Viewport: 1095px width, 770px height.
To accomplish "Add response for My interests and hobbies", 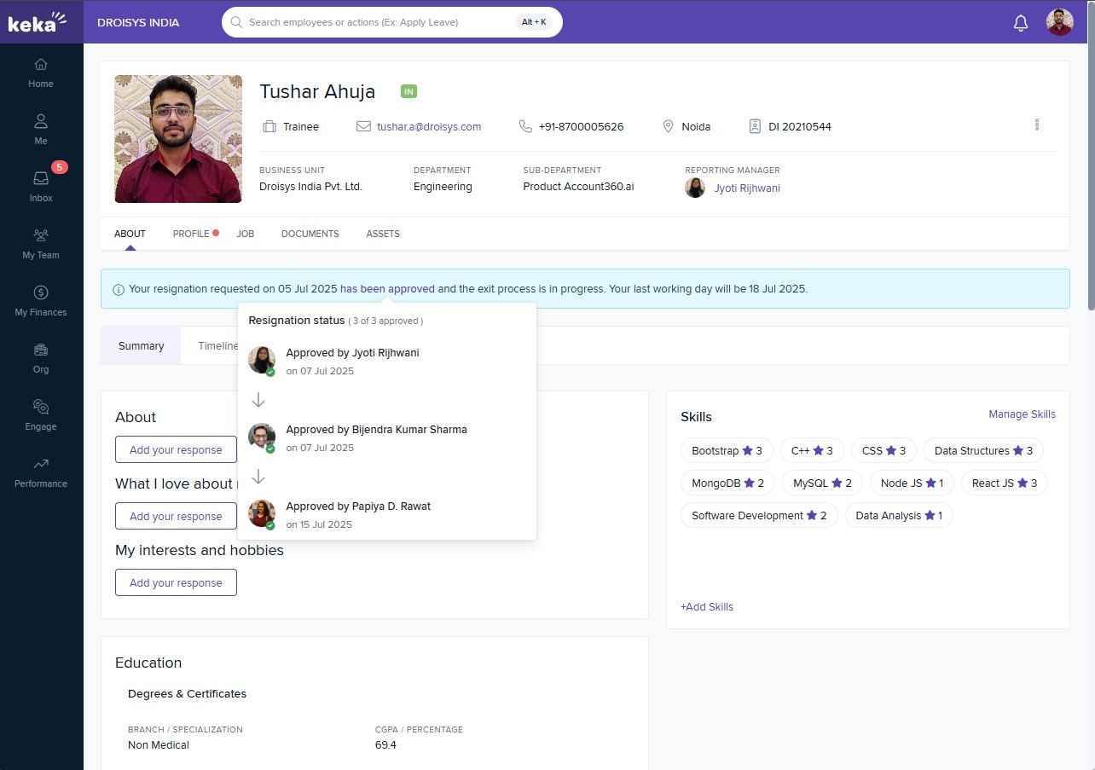I will click(x=176, y=583).
